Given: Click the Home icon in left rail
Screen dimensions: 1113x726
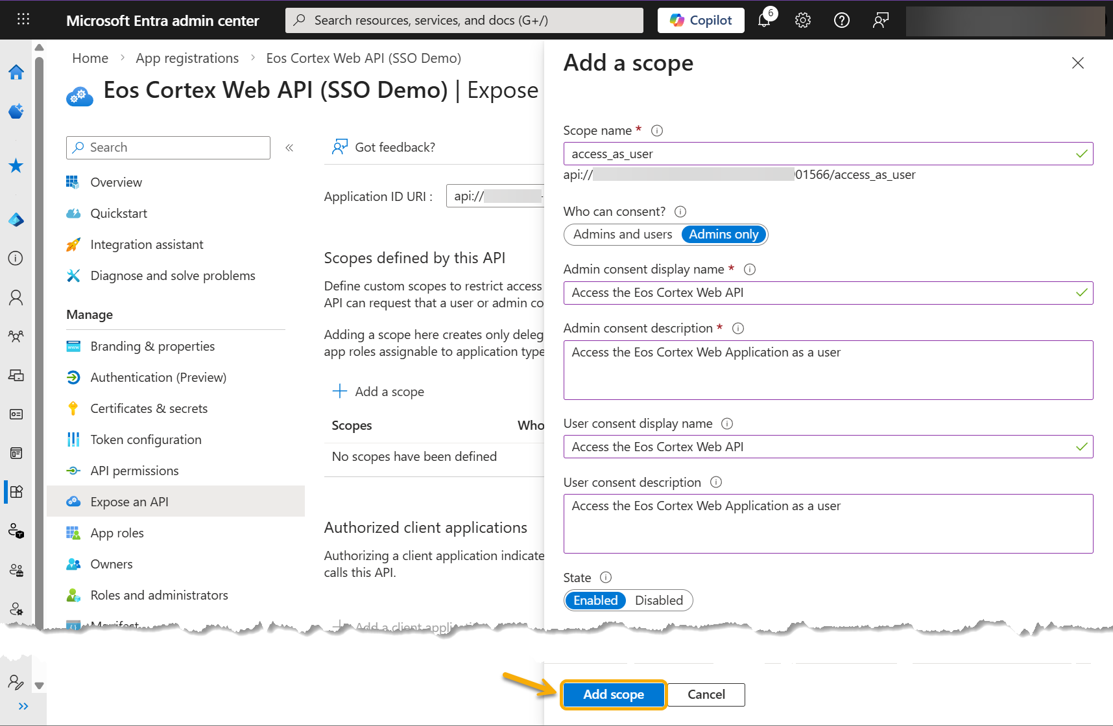Looking at the screenshot, I should [x=16, y=72].
